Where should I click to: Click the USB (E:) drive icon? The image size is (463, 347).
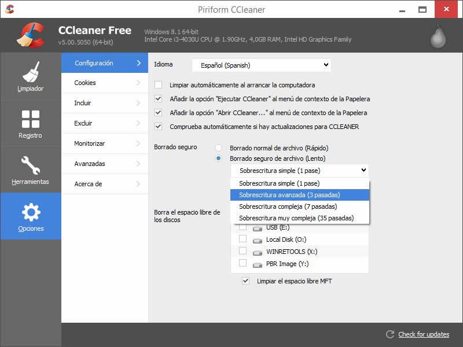(x=258, y=228)
